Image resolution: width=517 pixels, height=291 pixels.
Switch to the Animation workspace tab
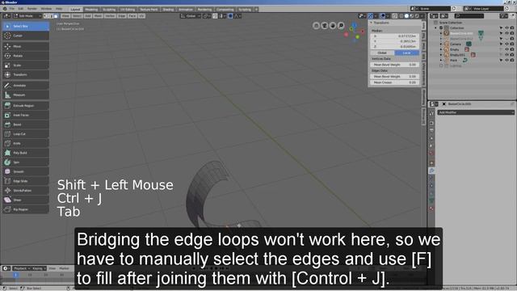[x=186, y=10]
